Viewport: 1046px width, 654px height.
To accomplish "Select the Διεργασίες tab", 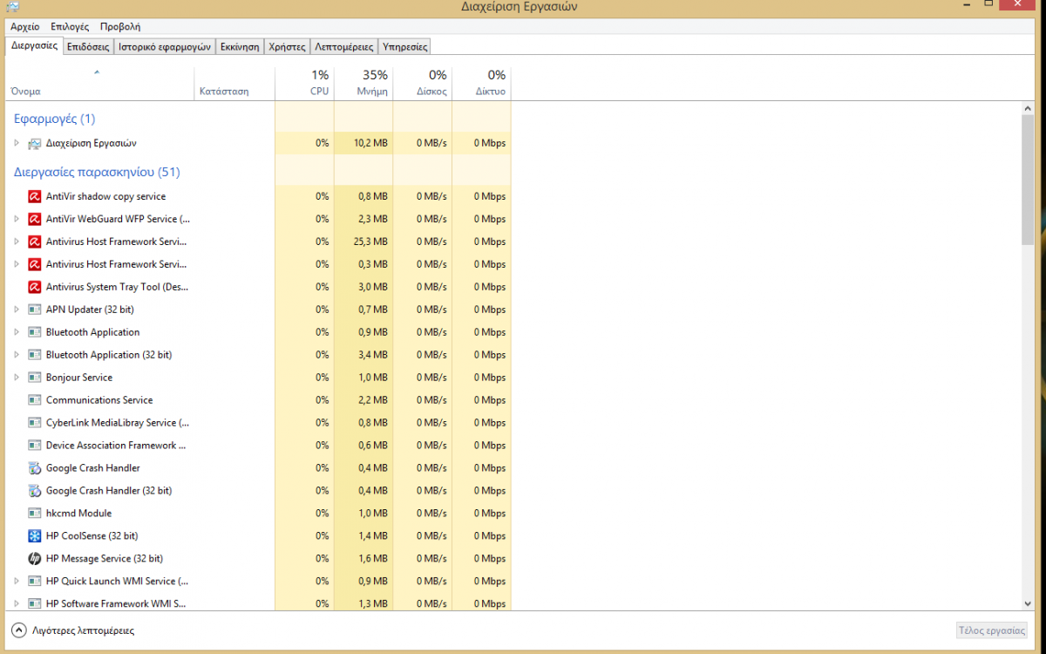I will [x=35, y=45].
